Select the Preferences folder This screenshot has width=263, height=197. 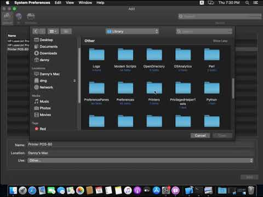pos(125,88)
